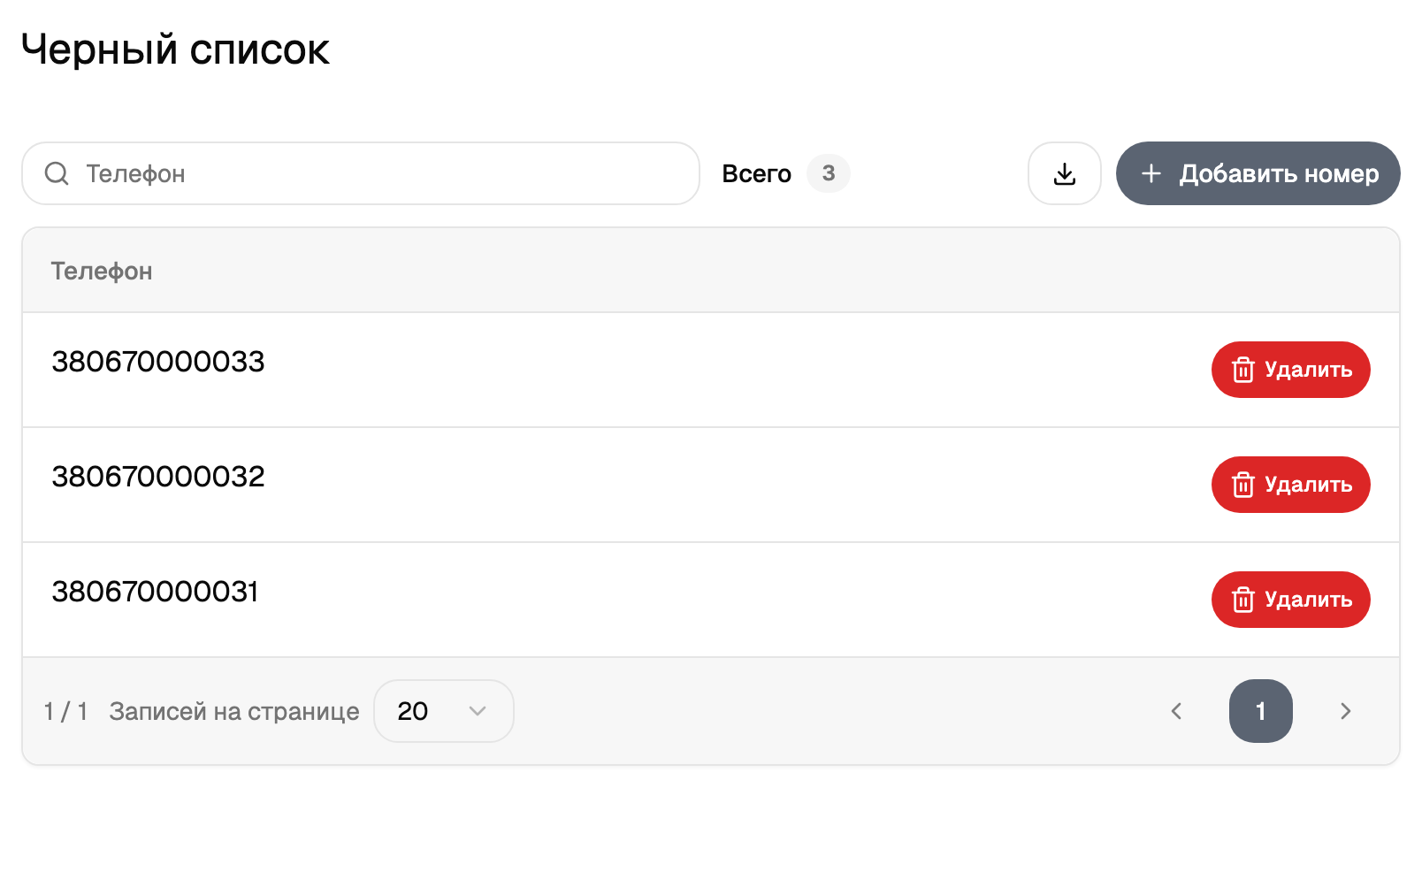Click the Черный список page title
This screenshot has width=1422, height=872.
(x=175, y=50)
